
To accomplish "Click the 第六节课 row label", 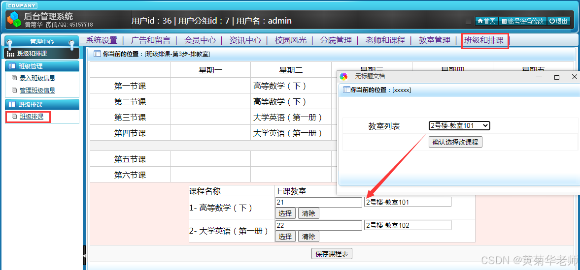I will [x=130, y=175].
